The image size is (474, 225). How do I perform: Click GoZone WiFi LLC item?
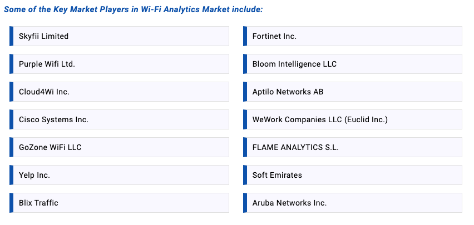click(50, 147)
